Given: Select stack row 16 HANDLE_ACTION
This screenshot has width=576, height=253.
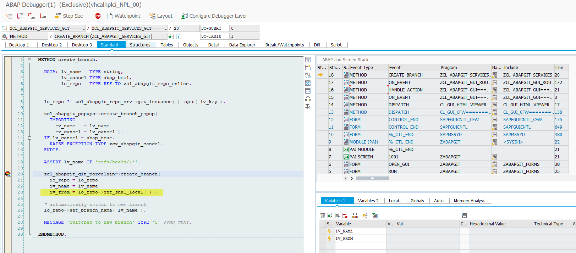Looking at the screenshot, I should [x=446, y=90].
